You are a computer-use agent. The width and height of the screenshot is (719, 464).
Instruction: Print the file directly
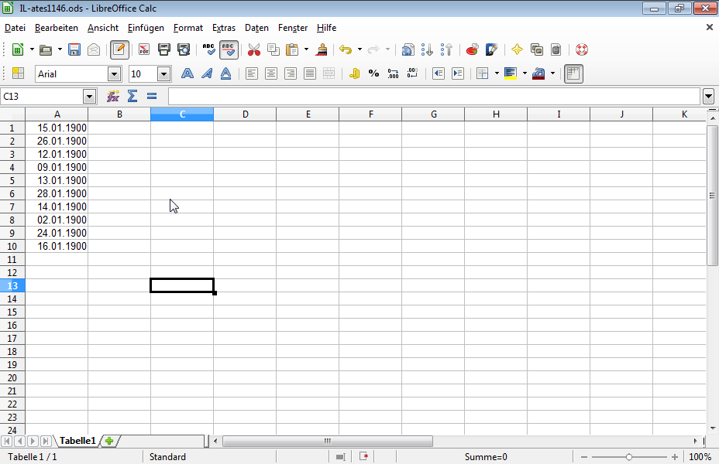(x=163, y=49)
